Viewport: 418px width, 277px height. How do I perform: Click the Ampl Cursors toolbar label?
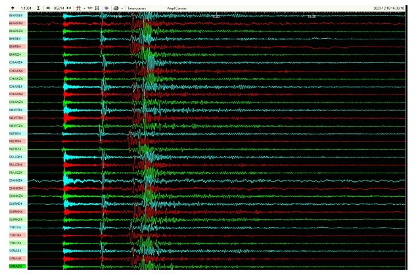[x=176, y=8]
